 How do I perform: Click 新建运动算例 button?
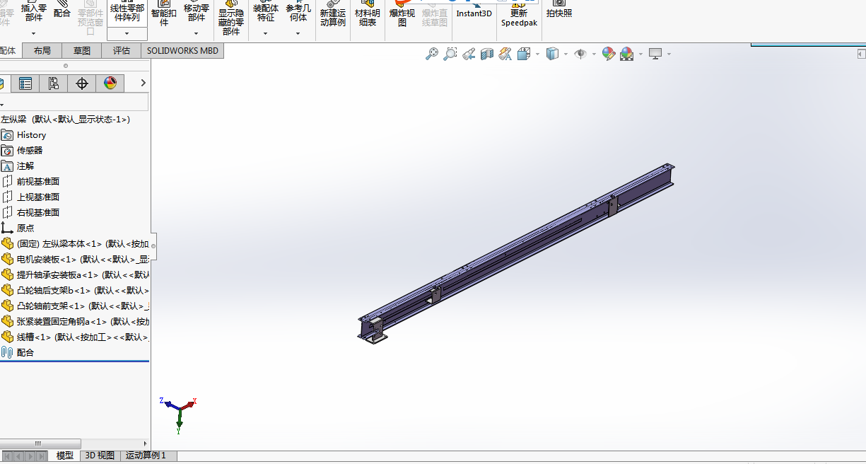(332, 14)
